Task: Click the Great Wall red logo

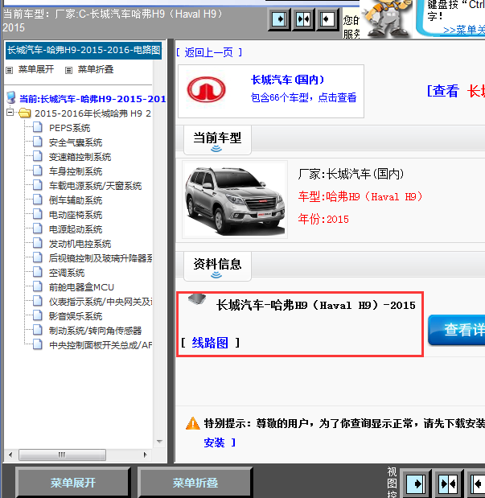Action: click(x=206, y=89)
